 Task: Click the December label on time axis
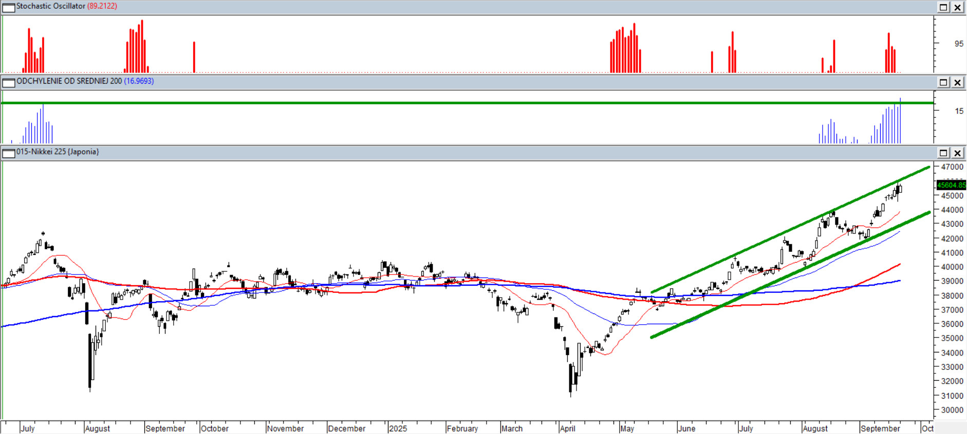pos(347,428)
